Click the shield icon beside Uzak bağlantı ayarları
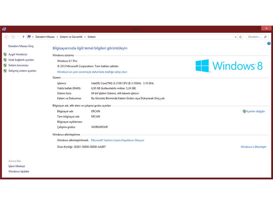 click(5, 60)
